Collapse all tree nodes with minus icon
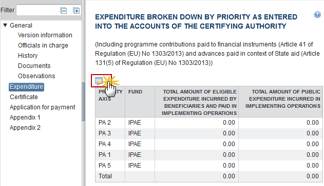The height and width of the screenshot is (186, 324). (64, 11)
